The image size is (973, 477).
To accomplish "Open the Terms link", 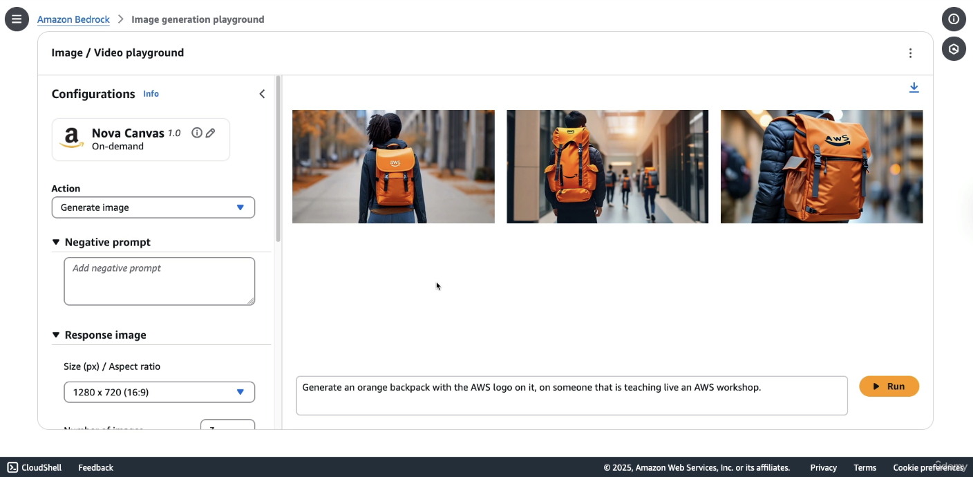I will tap(865, 467).
